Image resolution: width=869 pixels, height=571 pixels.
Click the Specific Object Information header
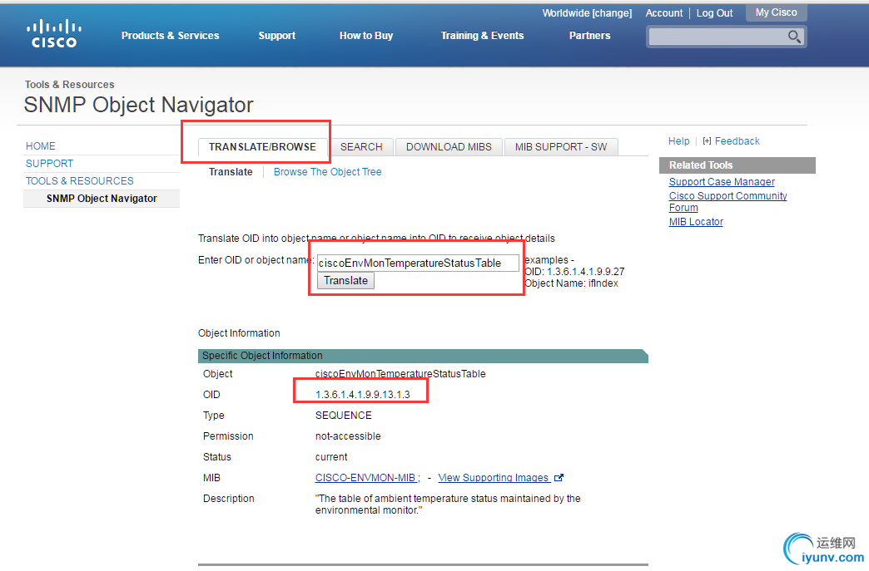(423, 356)
